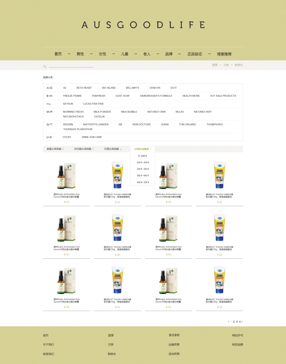
Task: Select the 400¥-500¥ price range
Action: (143, 182)
